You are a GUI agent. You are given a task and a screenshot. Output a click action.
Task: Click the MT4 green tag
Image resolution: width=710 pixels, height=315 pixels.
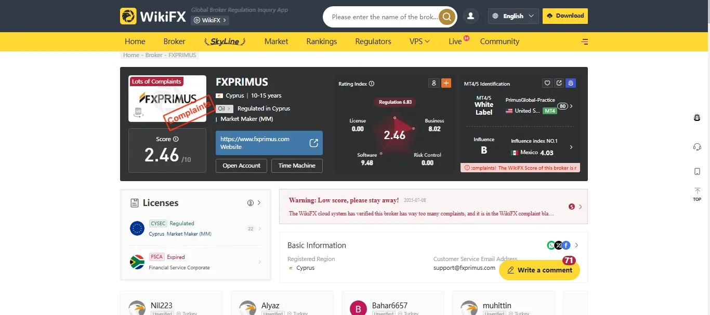[x=549, y=111]
